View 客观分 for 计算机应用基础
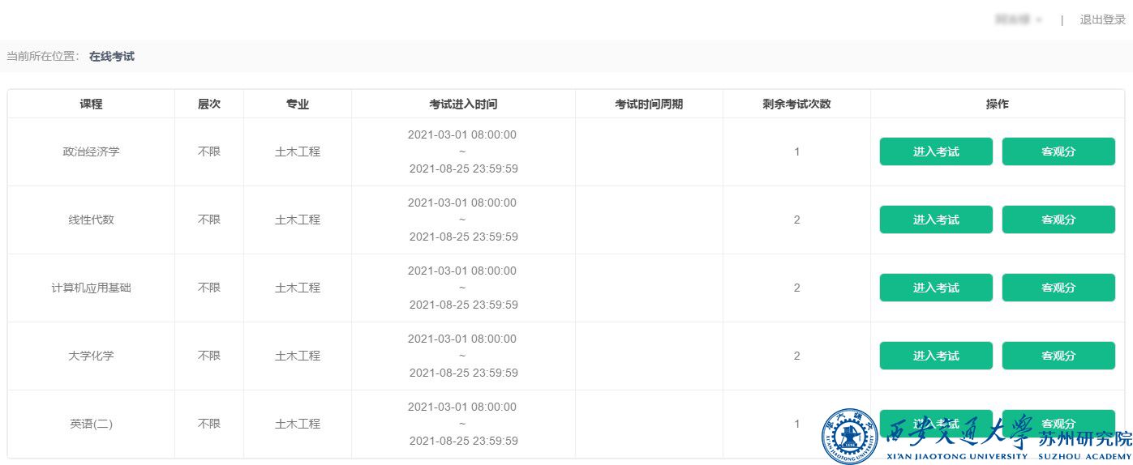This screenshot has height=465, width=1133. 1058,288
